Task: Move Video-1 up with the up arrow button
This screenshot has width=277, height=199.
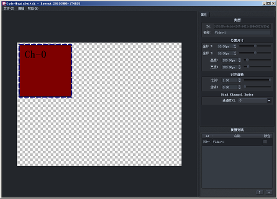Action: click(260, 192)
